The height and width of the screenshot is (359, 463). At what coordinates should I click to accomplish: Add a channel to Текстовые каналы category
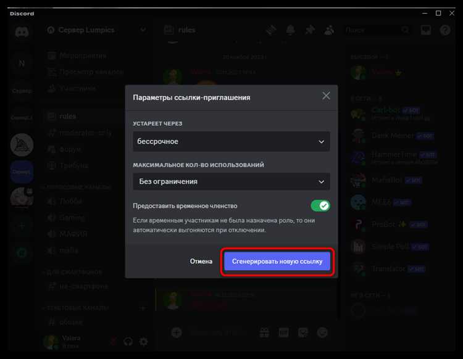143,308
